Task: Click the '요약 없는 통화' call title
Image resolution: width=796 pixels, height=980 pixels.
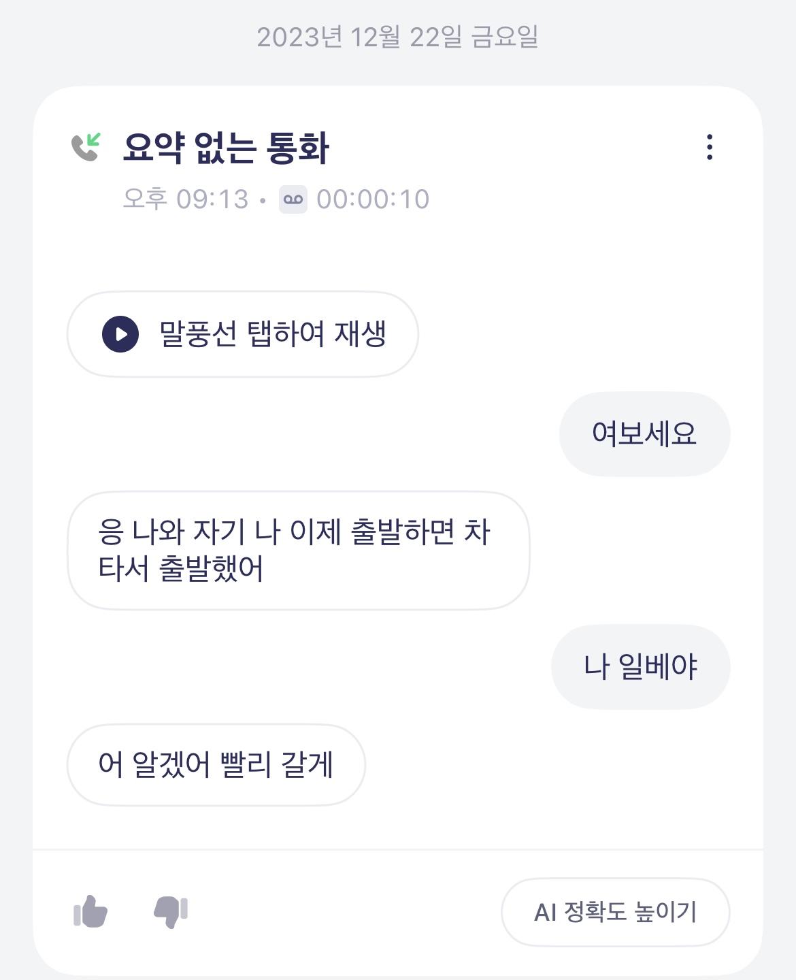Action: pos(226,148)
